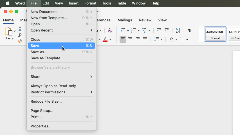
Task: Switch to the Mailings ribbon tab
Action: click(x=125, y=20)
